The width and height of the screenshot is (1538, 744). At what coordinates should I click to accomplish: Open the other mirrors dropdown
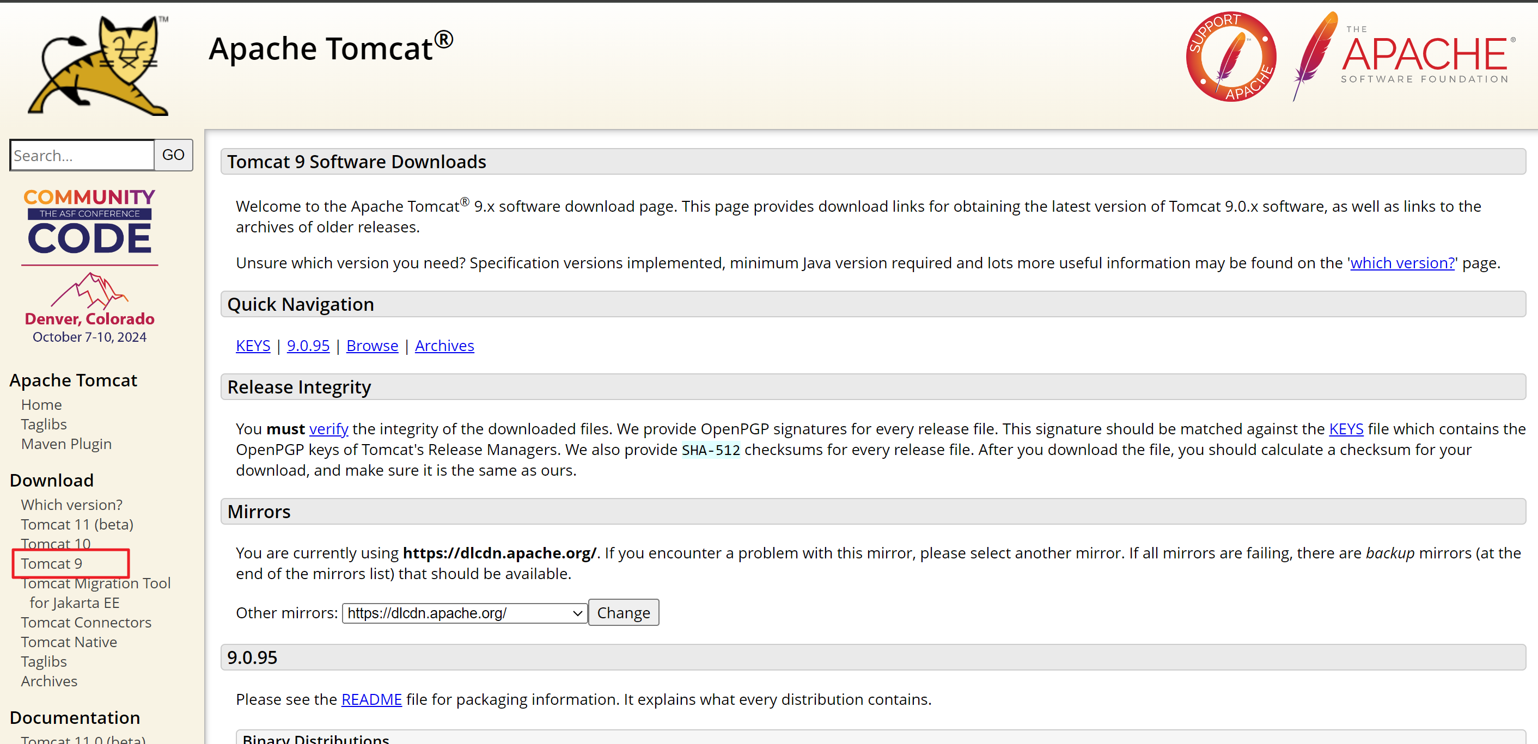click(465, 613)
